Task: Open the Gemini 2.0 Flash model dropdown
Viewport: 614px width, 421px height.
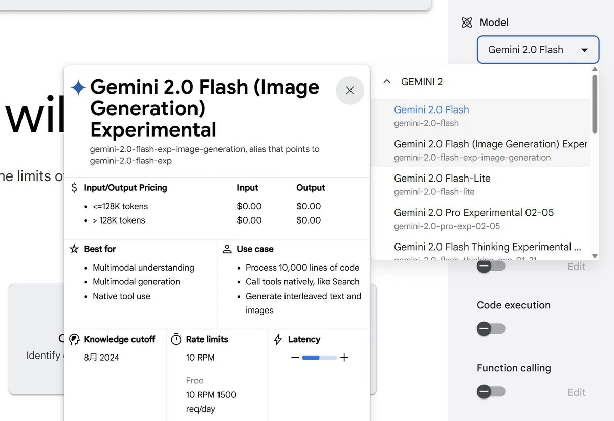Action: [538, 50]
